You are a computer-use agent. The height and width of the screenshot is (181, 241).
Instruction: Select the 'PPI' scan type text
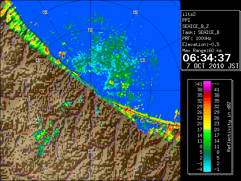click(x=186, y=20)
